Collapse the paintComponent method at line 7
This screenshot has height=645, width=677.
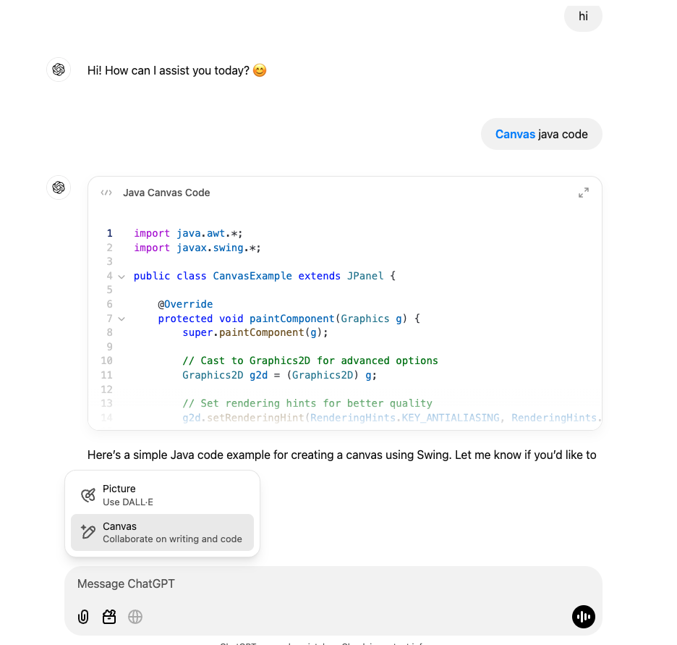(x=122, y=319)
